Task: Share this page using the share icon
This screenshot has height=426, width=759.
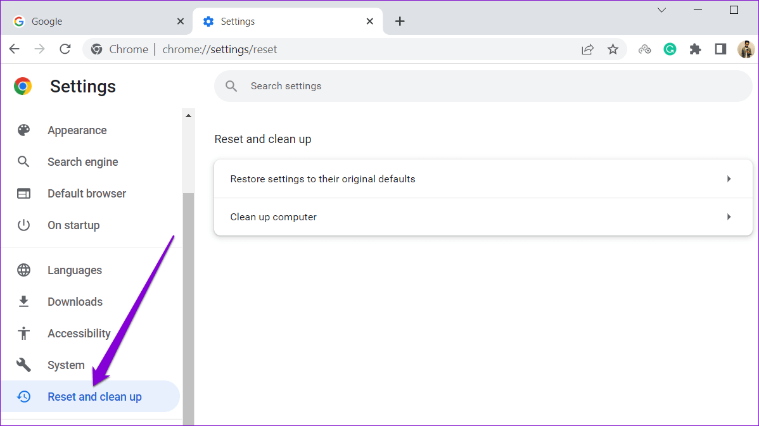Action: click(588, 49)
